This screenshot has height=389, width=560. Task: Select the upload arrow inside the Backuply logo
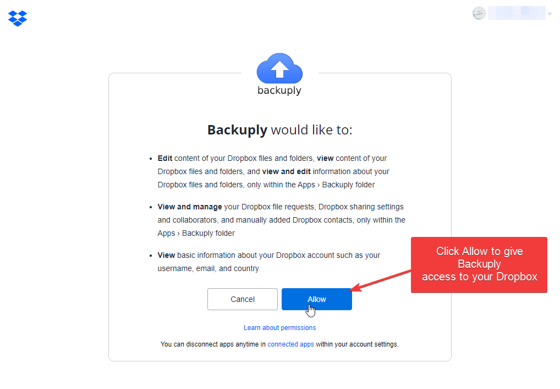click(279, 70)
